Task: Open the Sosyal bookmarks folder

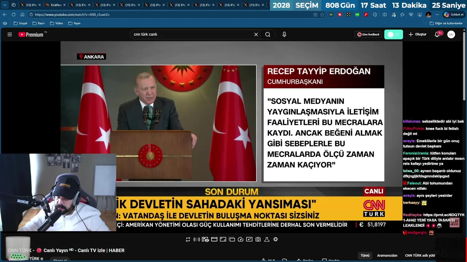Action: point(20,23)
